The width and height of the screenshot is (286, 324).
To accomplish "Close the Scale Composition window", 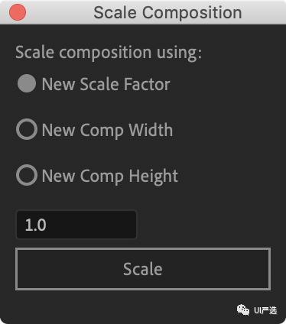I will (18, 12).
